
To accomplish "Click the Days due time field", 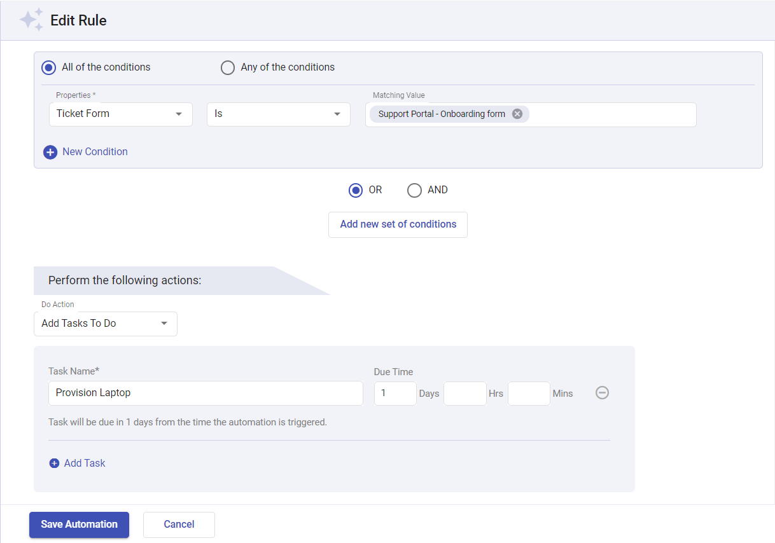I will pos(394,393).
